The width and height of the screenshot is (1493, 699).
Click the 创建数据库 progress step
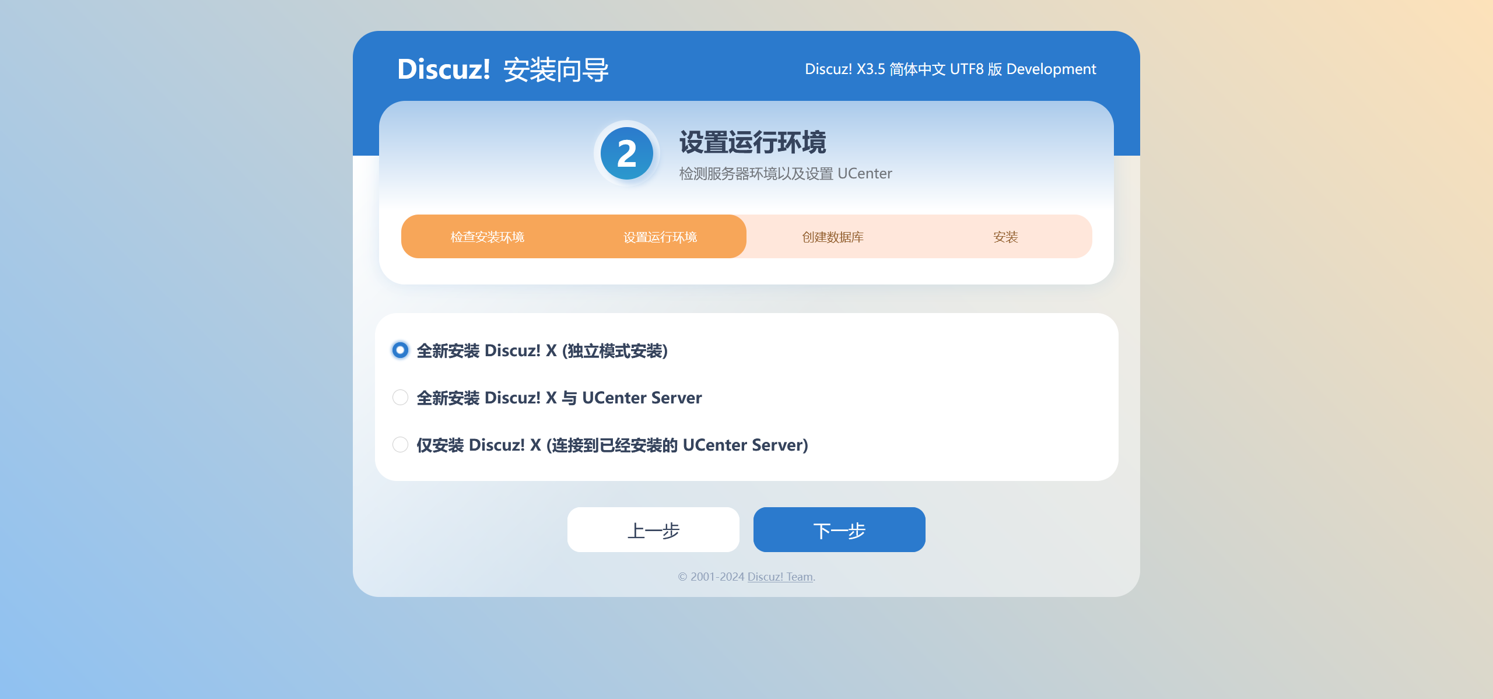coord(832,237)
